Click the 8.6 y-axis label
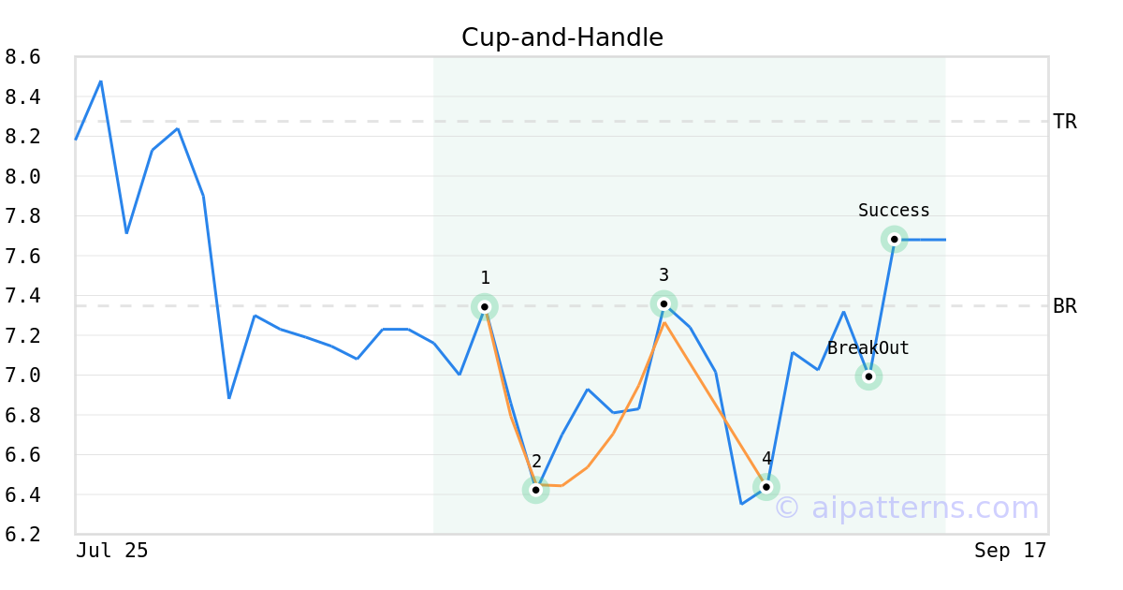Image resolution: width=1123 pixels, height=590 pixels. click(22, 57)
